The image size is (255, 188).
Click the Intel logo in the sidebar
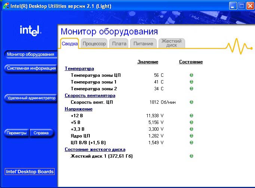point(30,31)
